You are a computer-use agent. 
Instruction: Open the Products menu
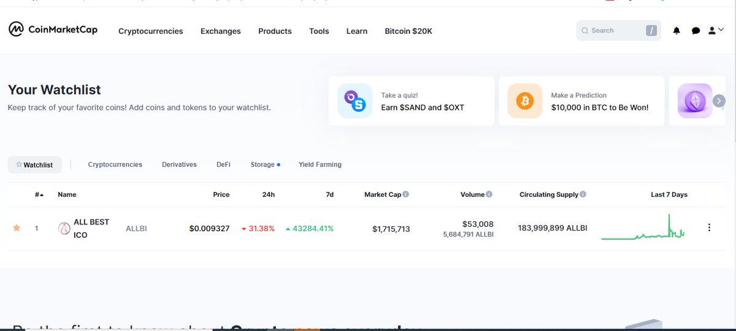pyautogui.click(x=275, y=31)
